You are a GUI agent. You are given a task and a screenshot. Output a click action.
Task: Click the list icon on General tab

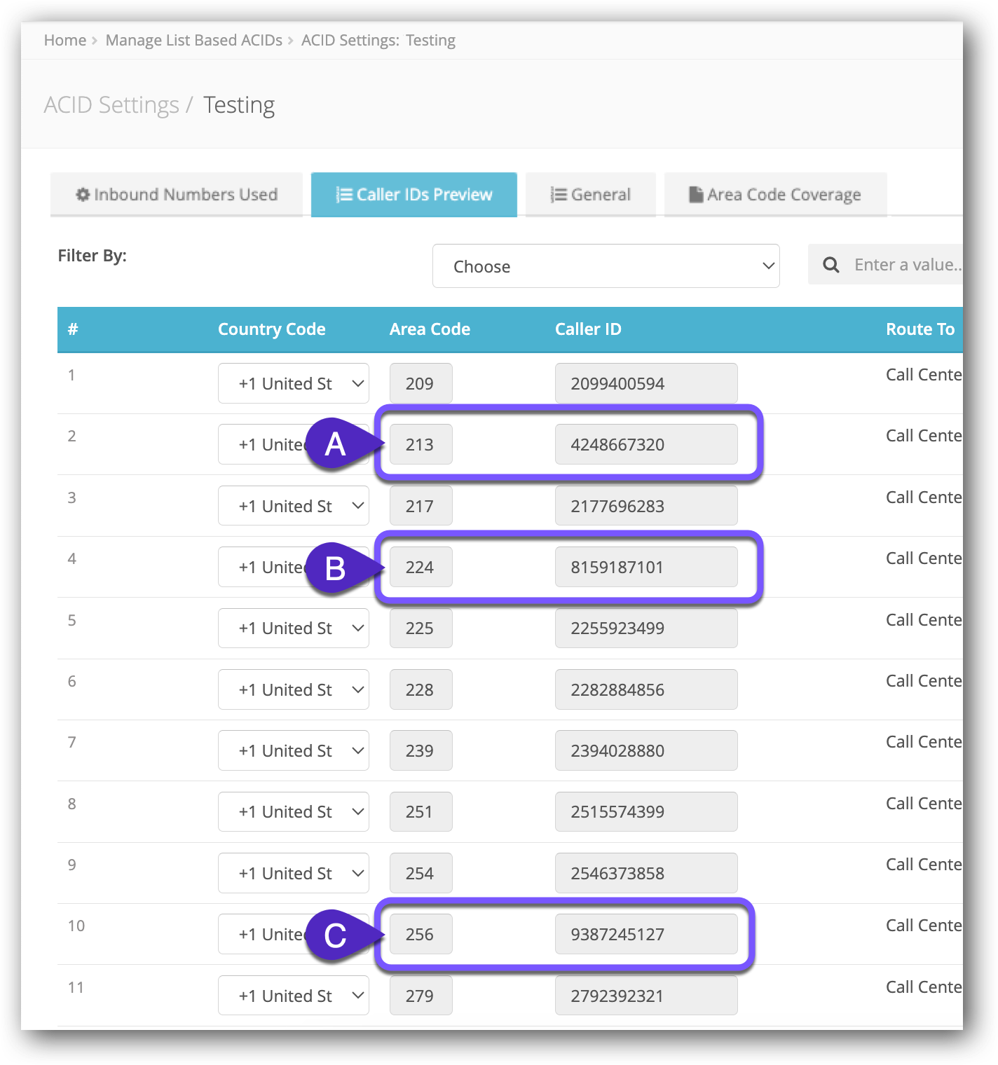click(x=559, y=194)
